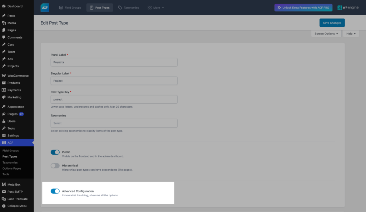
Task: Open Options Pages submenu item
Action: pyautogui.click(x=12, y=169)
